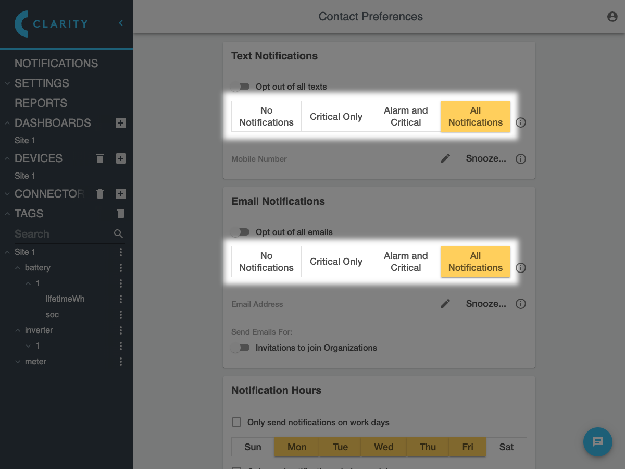
Task: Expand the meter tree node
Action: pos(18,362)
